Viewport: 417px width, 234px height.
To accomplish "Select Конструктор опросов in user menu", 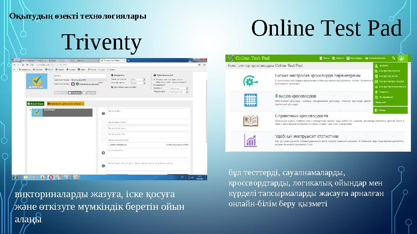I will 387,71.
